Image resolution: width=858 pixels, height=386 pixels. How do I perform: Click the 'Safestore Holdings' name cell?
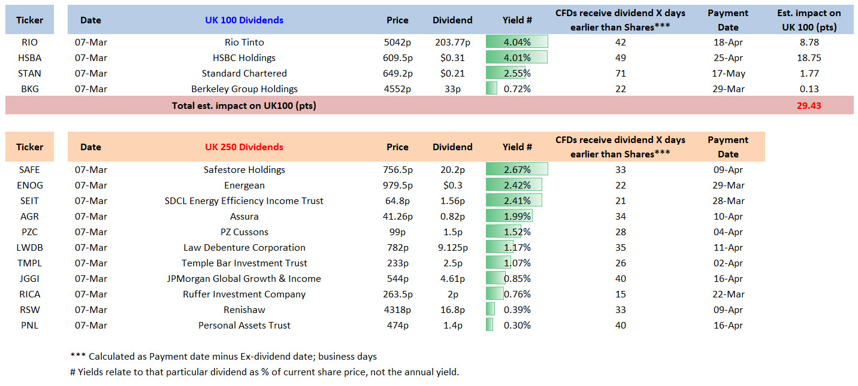pos(244,169)
